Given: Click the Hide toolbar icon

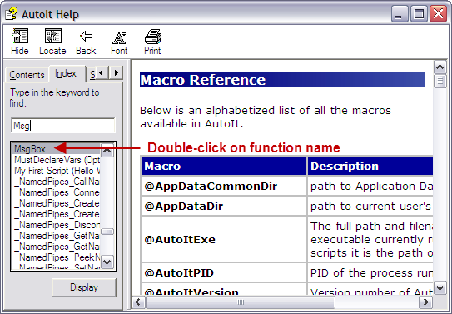Looking at the screenshot, I should tap(20, 42).
